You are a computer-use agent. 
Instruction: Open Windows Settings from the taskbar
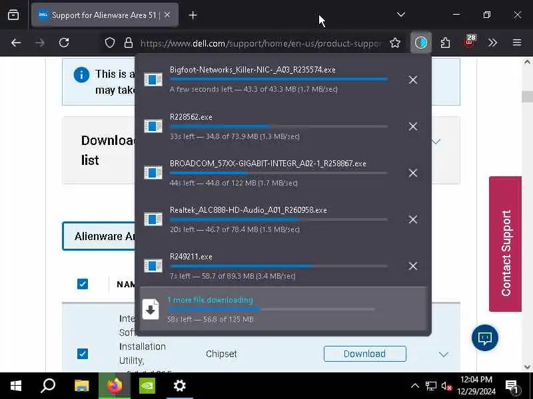tap(179, 386)
